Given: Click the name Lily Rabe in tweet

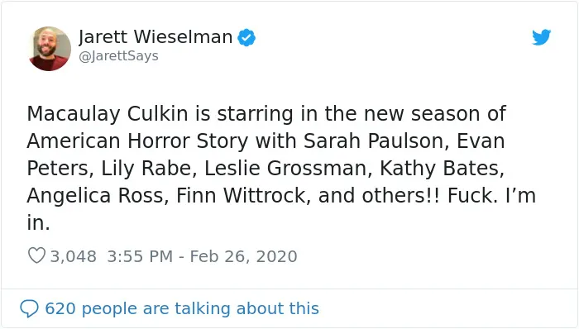Looking at the screenshot, I should pyautogui.click(x=146, y=169).
